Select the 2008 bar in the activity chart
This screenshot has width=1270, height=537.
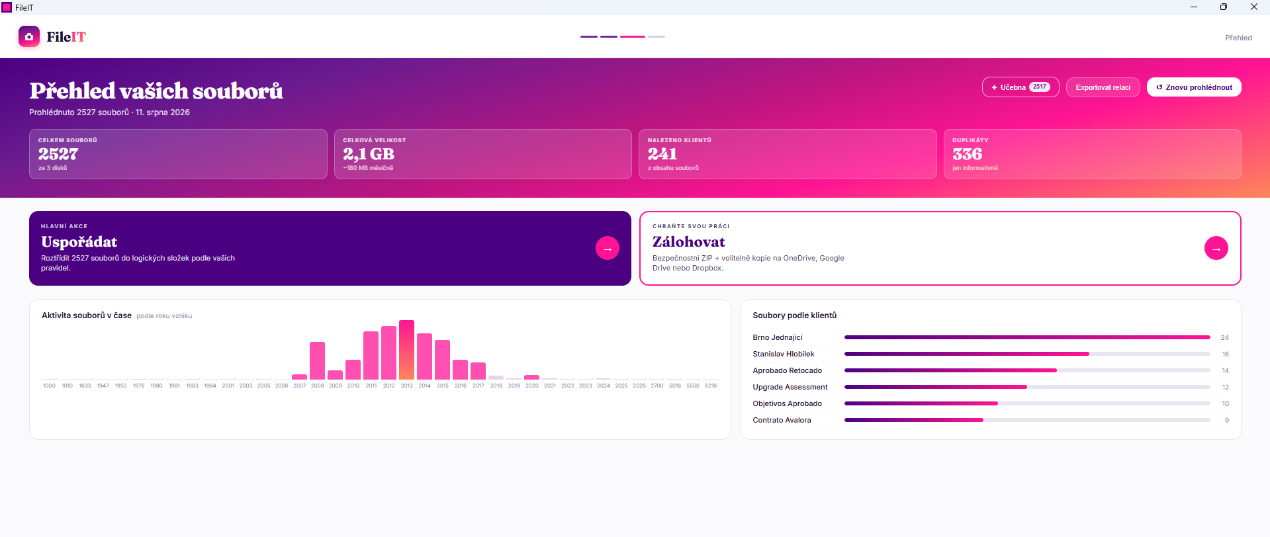317,360
